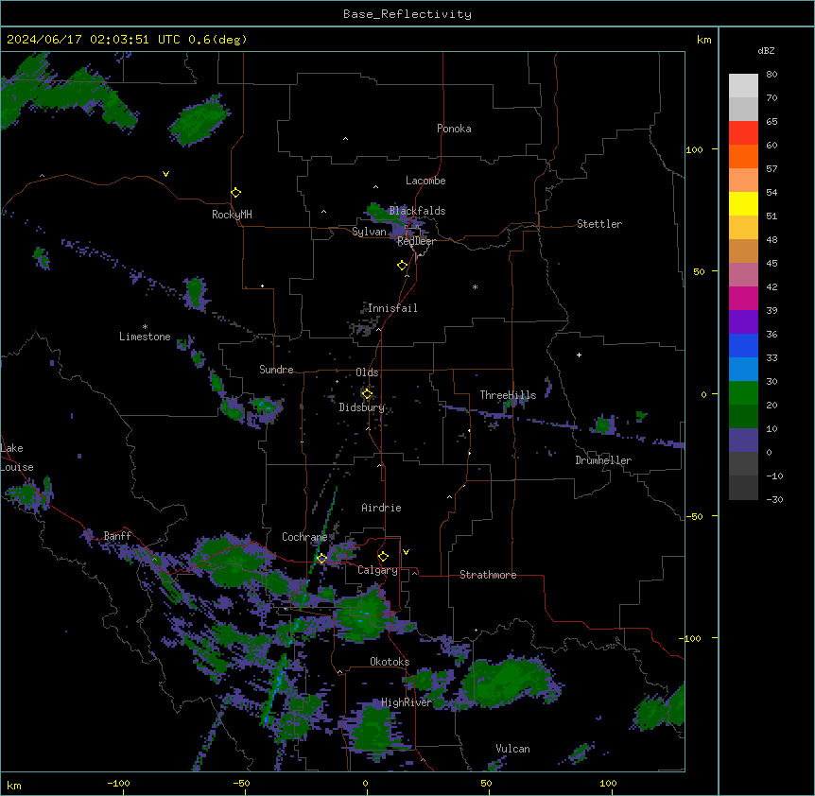Click the Ponoka city label
This screenshot has width=815, height=796.
(454, 129)
